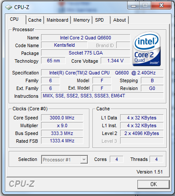Click the Level 2 value '2 x 4096 KBytes'
The height and width of the screenshot is (196, 175).
pos(142,133)
